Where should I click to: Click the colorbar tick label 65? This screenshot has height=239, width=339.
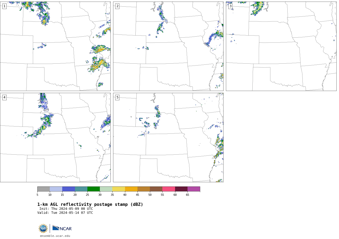[x=188, y=195]
